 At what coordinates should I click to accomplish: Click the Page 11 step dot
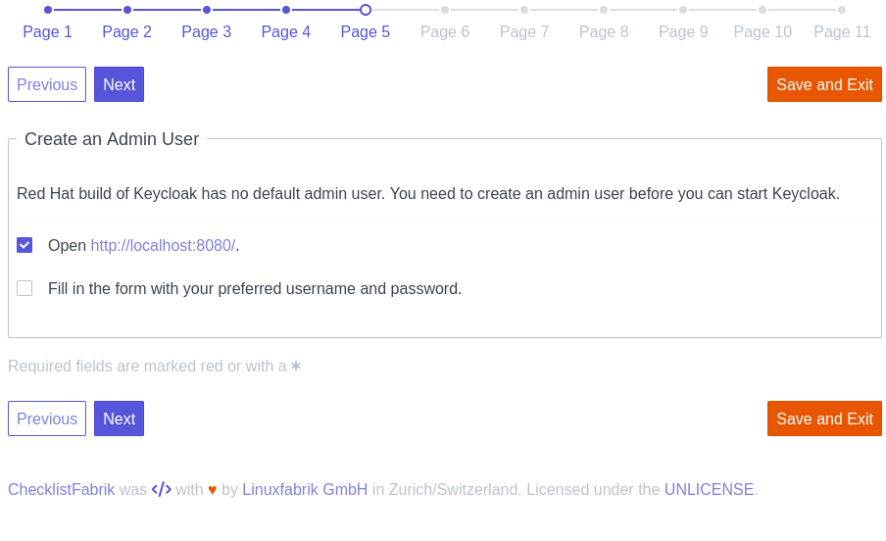[x=842, y=10]
